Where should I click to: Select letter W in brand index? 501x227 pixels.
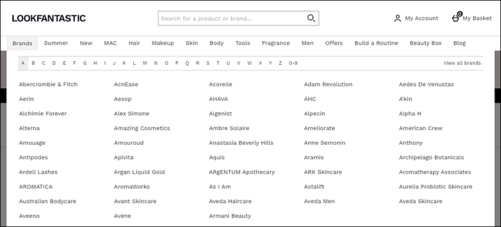pyautogui.click(x=249, y=63)
